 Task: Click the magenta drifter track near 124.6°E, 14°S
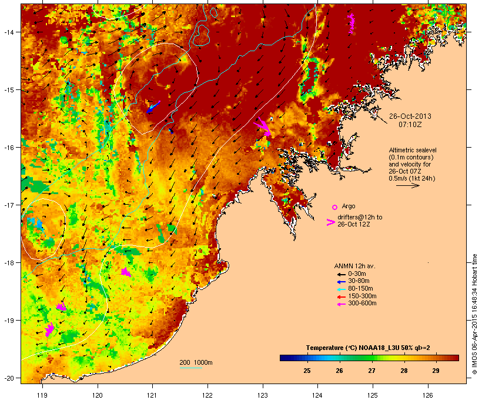[352, 24]
